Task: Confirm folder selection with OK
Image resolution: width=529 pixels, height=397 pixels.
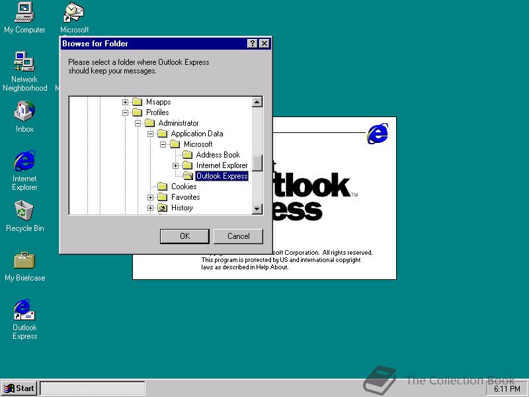Action: coord(184,236)
